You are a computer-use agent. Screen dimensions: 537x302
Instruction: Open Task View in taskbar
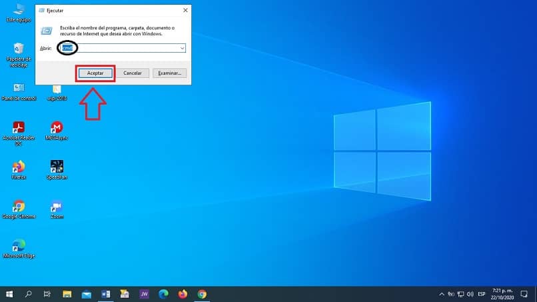[47, 294]
